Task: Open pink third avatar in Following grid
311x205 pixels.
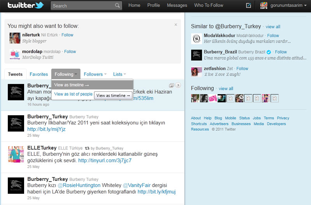Action: pyautogui.click(x=213, y=98)
